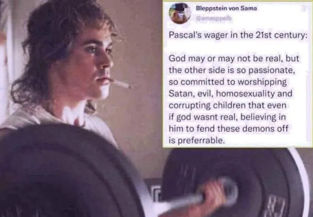The width and height of the screenshot is (313, 217).
Task: Open the three-dot more options menu on tweet
Action: pyautogui.click(x=304, y=8)
